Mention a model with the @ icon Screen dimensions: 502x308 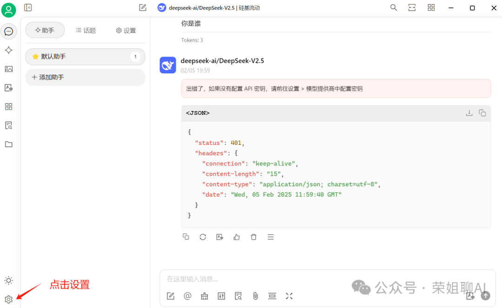[188, 296]
